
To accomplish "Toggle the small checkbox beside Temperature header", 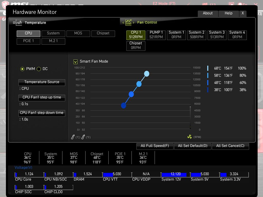I will 14,23.
